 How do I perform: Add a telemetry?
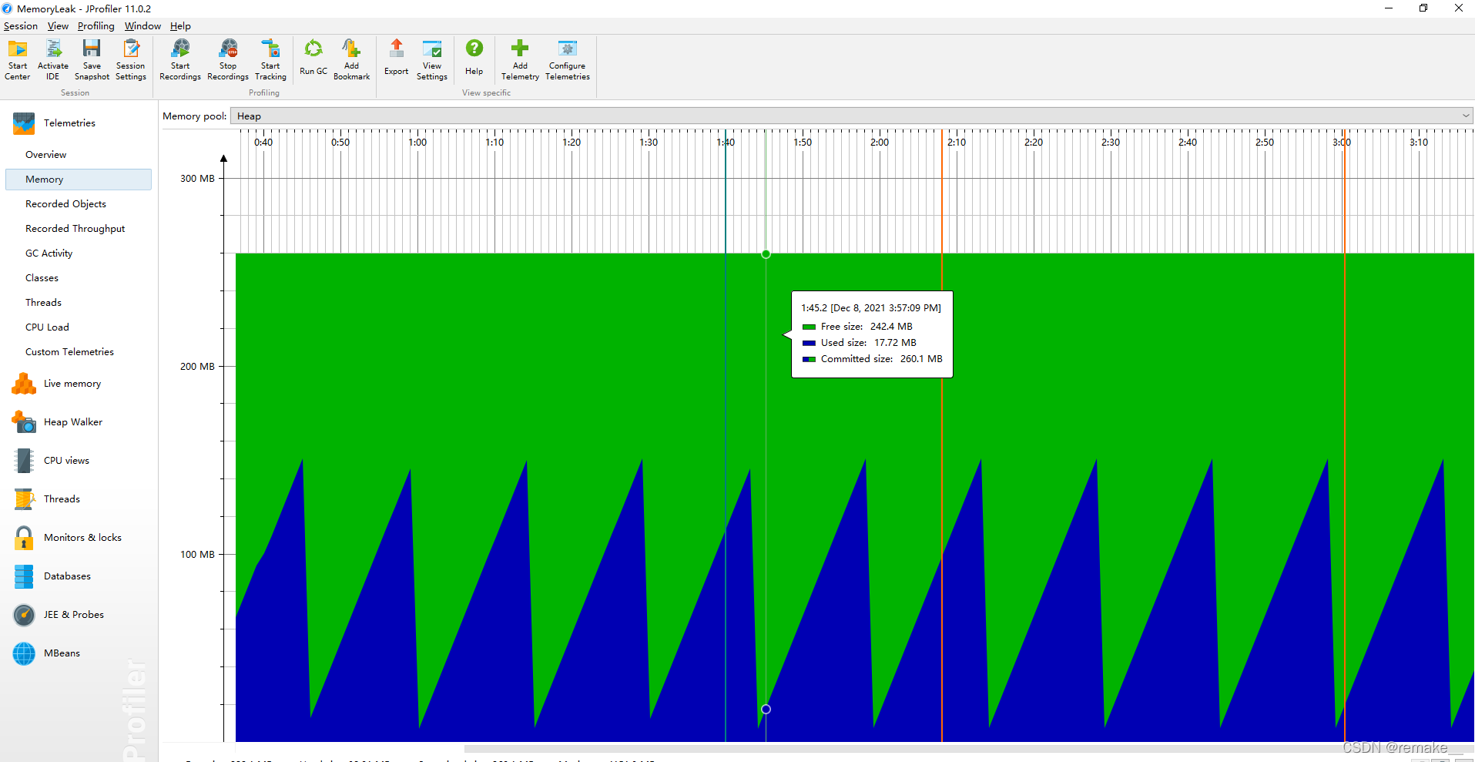521,59
